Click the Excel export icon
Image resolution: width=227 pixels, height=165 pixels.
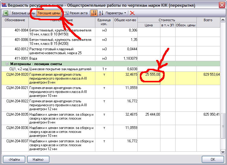coord(6,13)
